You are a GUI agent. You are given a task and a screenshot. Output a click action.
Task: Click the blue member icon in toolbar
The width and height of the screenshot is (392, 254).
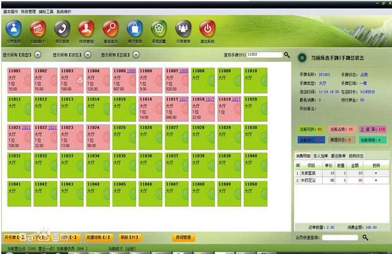pyautogui.click(x=14, y=29)
